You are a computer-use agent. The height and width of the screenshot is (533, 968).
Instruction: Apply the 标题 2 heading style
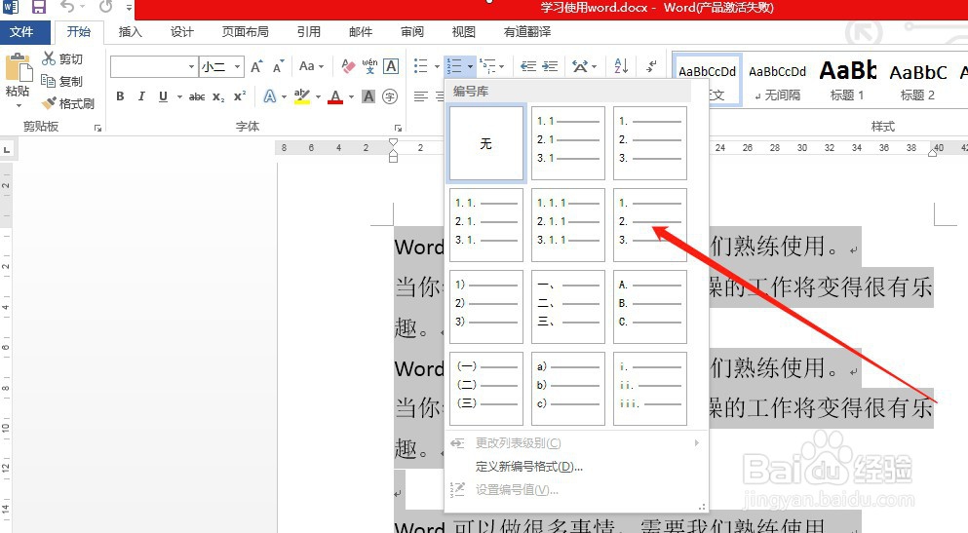pos(918,82)
